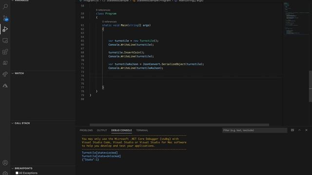Open the Accounts menu icon
This screenshot has width=312, height=175.
[x=5, y=163]
